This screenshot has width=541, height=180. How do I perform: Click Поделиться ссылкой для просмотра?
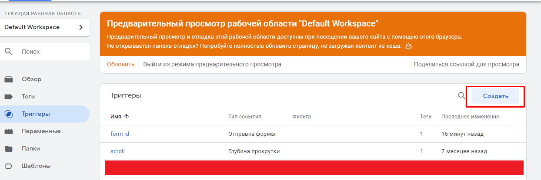[467, 64]
